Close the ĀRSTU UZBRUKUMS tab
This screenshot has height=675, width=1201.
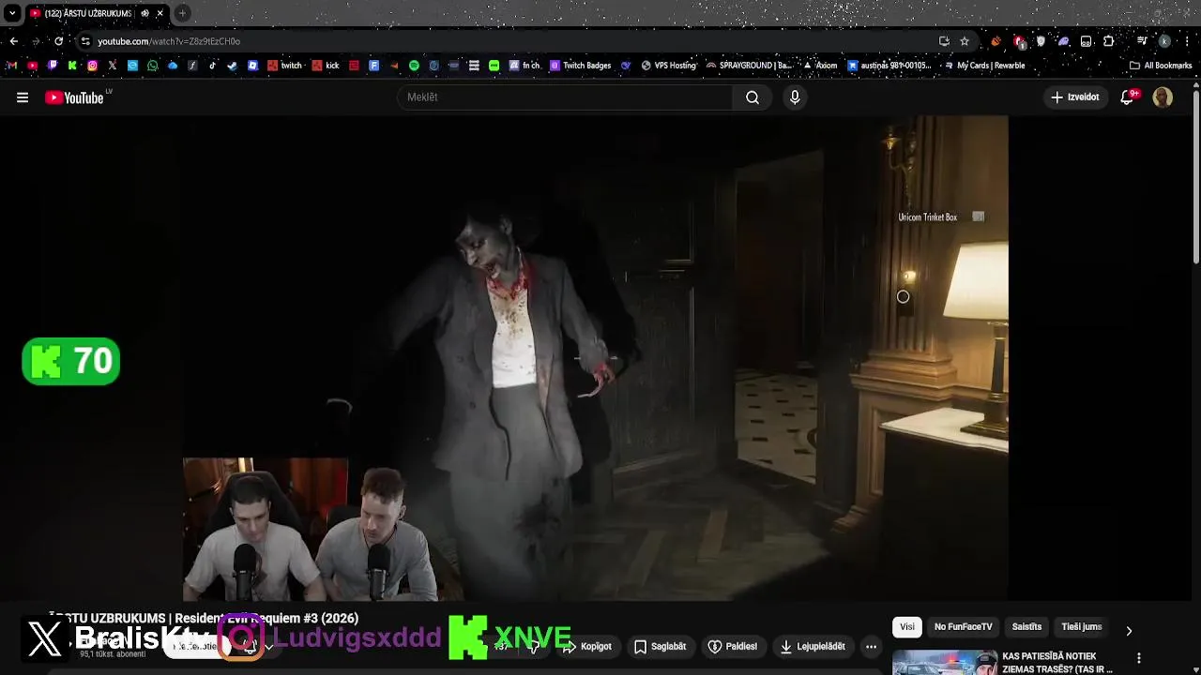tap(160, 13)
